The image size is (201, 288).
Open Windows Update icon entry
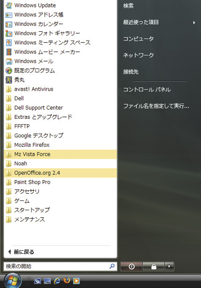[9, 5]
